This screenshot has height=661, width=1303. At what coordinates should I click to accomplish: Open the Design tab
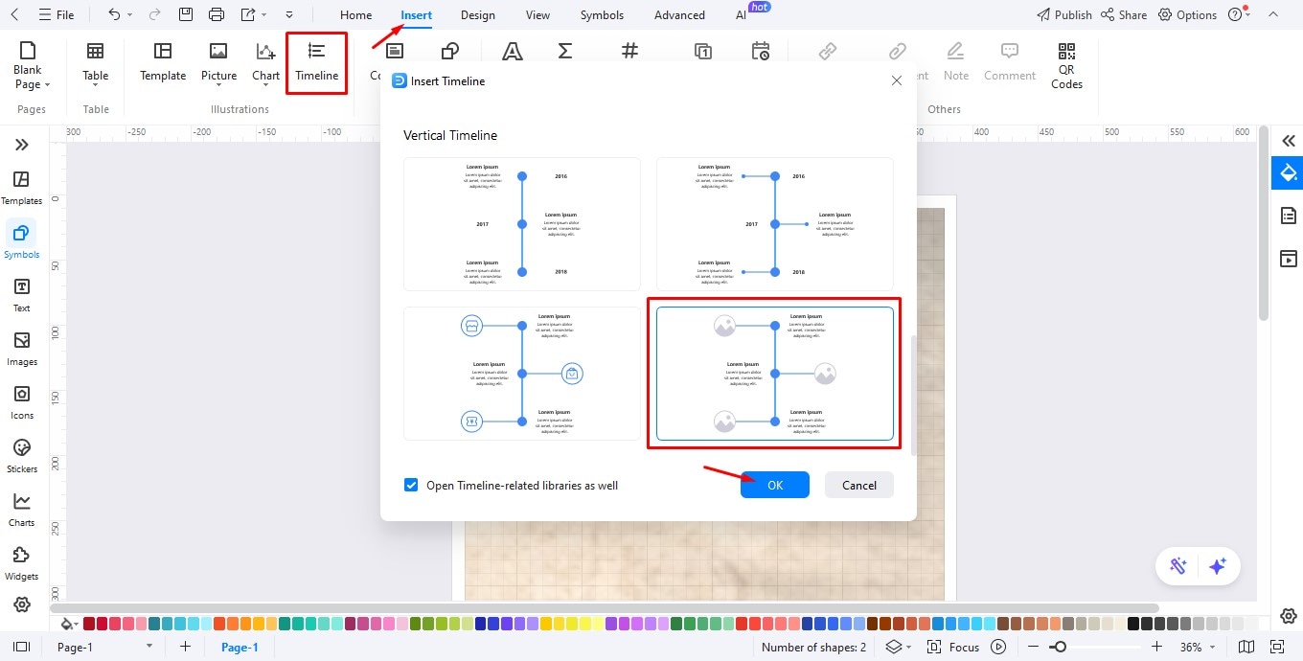[477, 15]
